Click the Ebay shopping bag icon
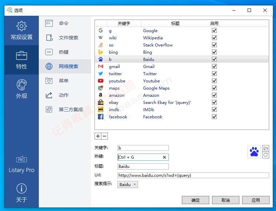The width and height of the screenshot is (276, 211). [101, 102]
